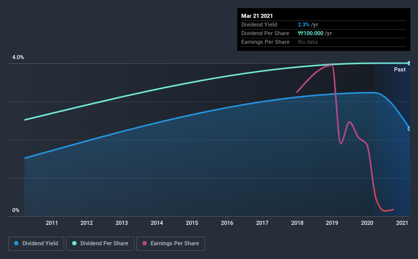Click the Dividend Per Share endpoint marker at 4.0%
The image size is (418, 259).
pos(409,63)
